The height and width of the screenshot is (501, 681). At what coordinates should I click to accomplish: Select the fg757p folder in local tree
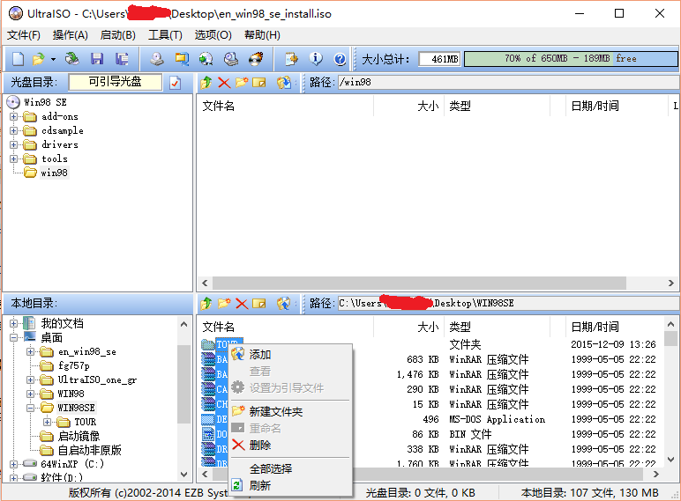[x=74, y=365]
